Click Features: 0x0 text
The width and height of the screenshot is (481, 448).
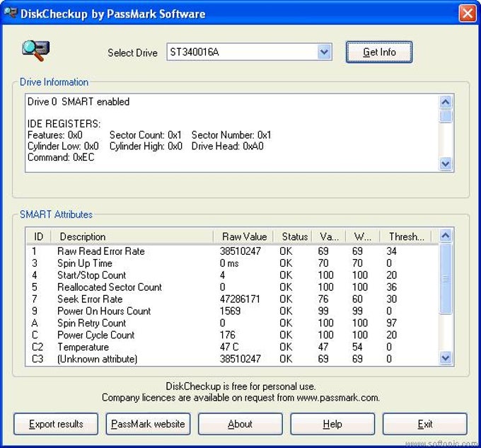pyautogui.click(x=55, y=135)
